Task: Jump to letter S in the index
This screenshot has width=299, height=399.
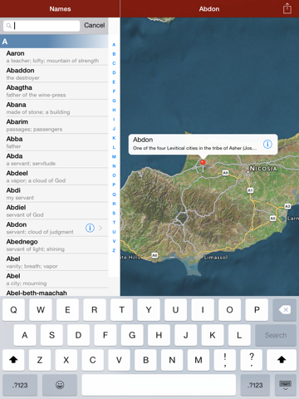Action: 114,213
